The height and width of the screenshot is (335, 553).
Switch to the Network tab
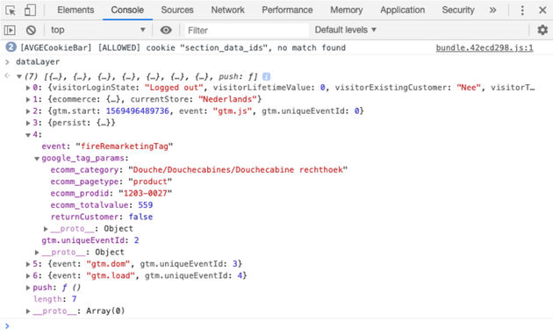coord(227,10)
